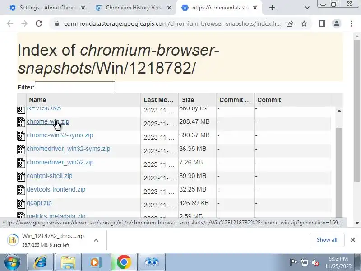Click Show all downloads button
The height and width of the screenshot is (271, 361).
(327, 240)
